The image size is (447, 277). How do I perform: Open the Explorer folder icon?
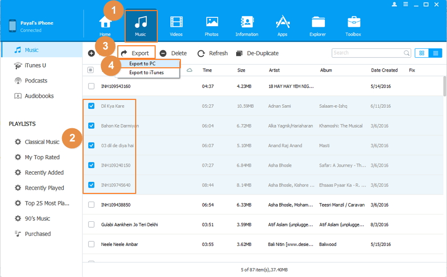point(318,23)
